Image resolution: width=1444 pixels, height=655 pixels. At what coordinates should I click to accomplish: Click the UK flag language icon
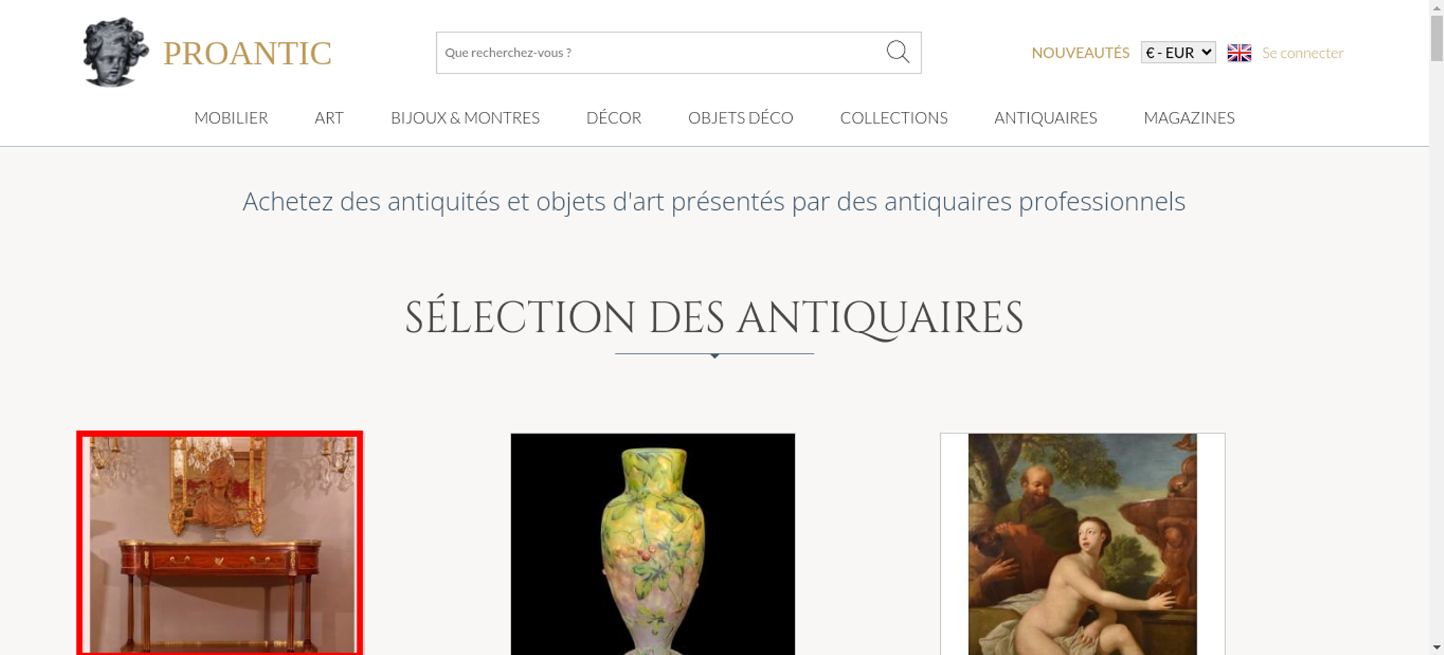[x=1239, y=53]
